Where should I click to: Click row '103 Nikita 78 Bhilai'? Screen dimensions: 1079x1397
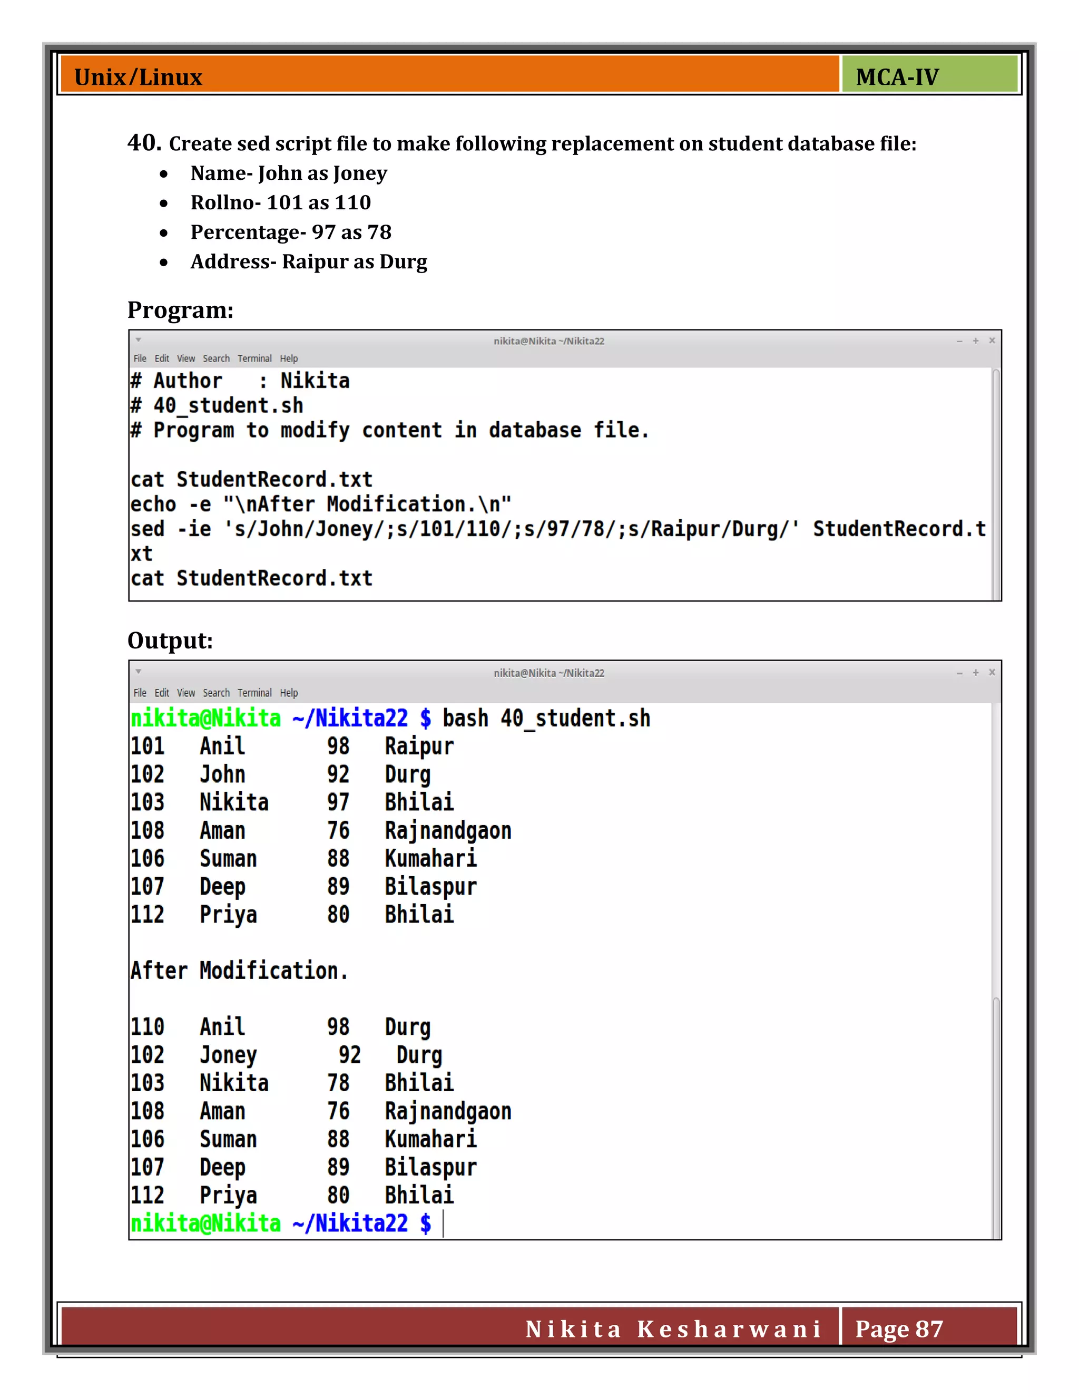292,1083
